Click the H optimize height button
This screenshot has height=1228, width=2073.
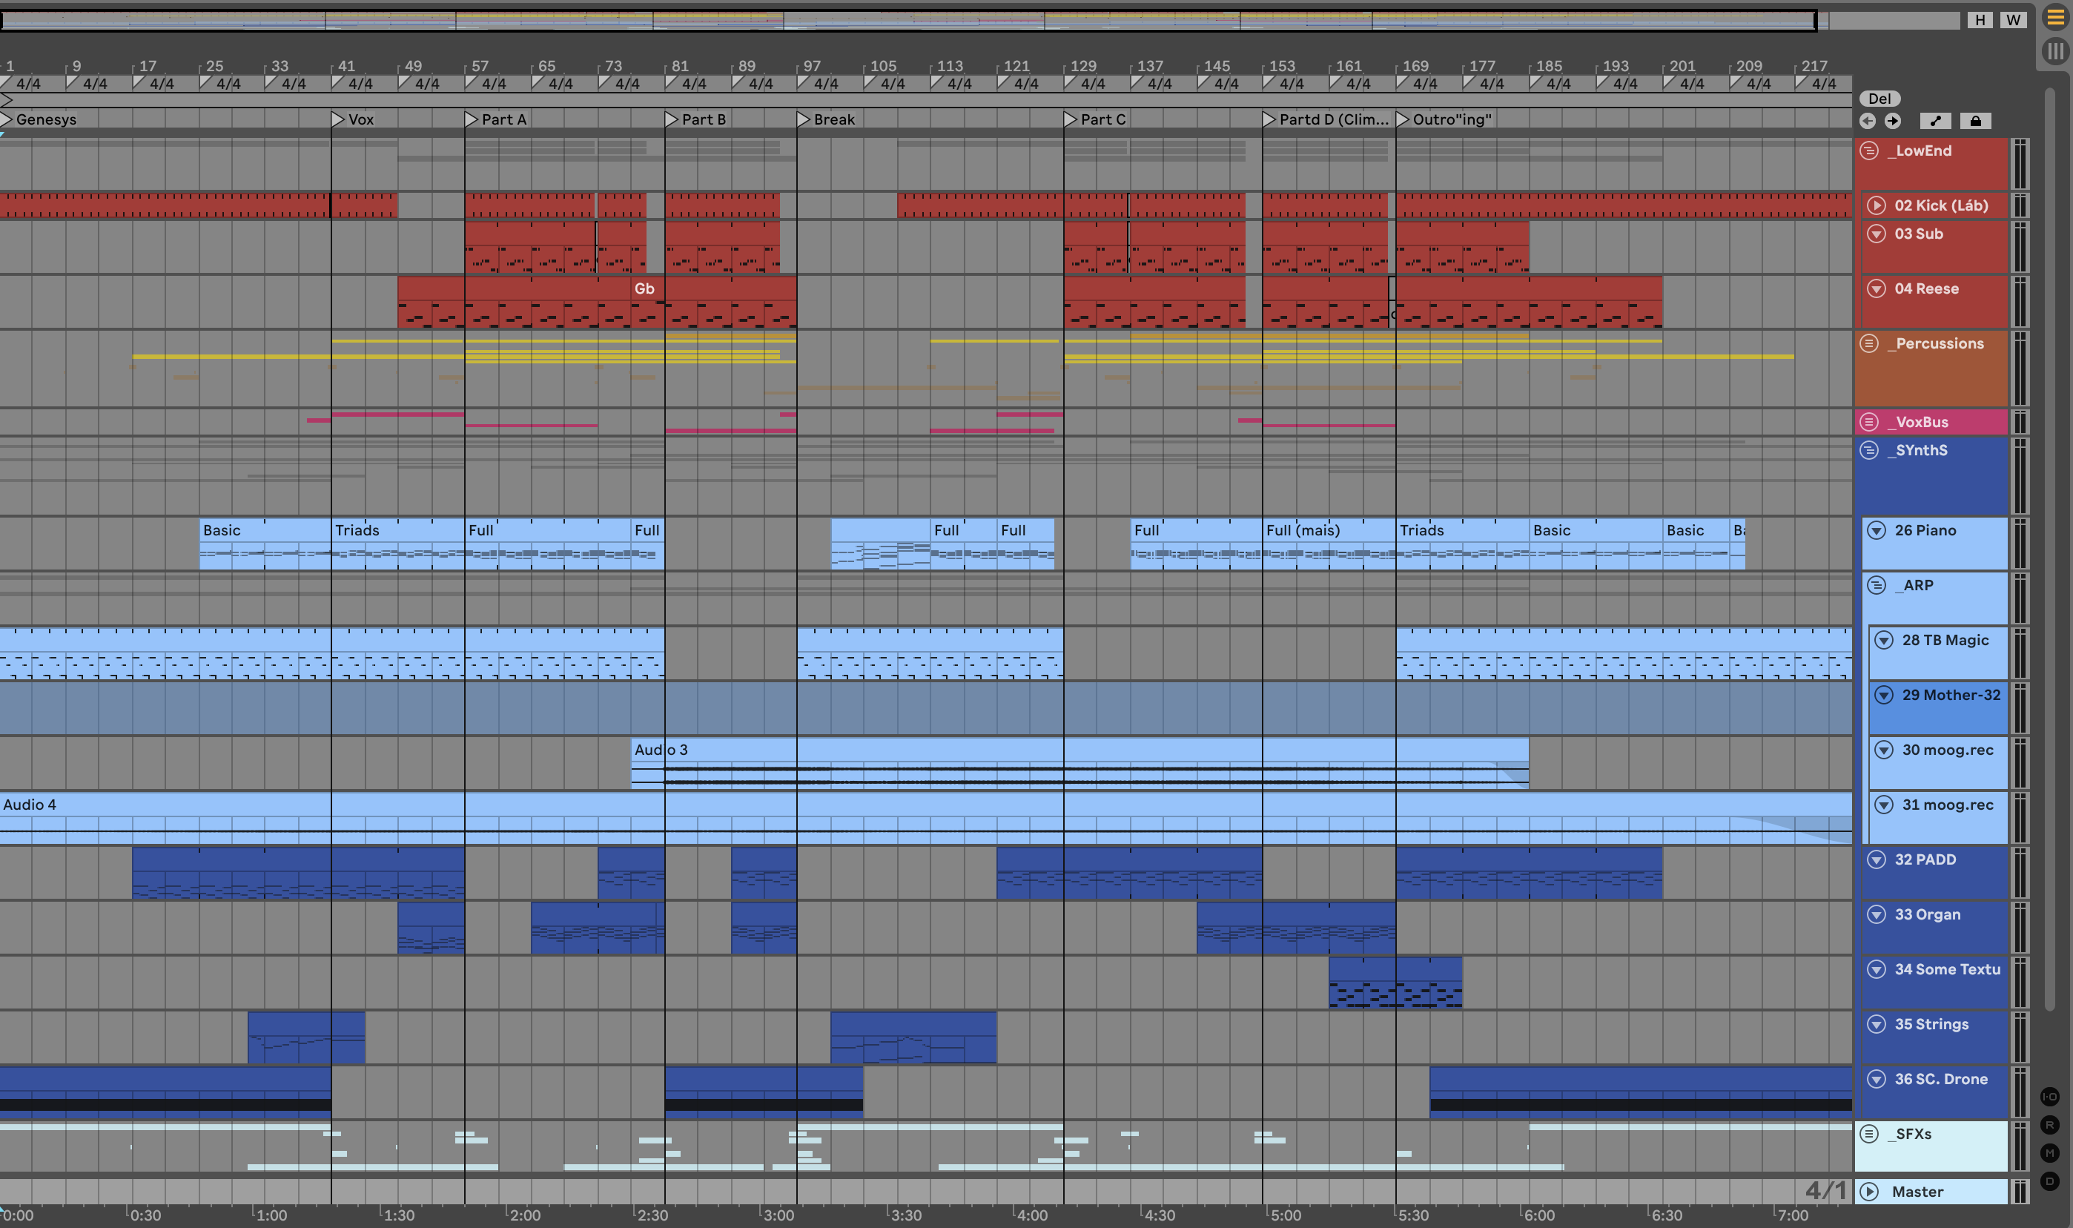click(x=1980, y=20)
